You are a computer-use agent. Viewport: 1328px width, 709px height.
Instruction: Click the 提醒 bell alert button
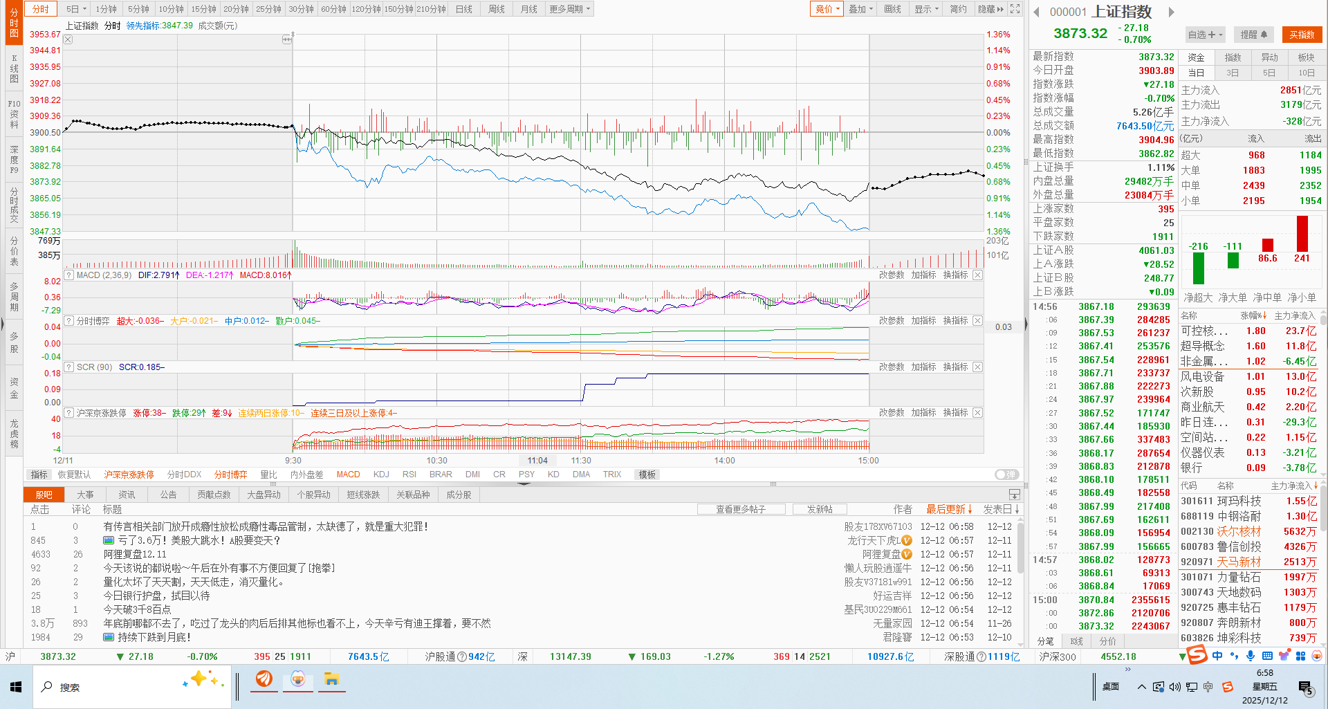pos(1253,35)
